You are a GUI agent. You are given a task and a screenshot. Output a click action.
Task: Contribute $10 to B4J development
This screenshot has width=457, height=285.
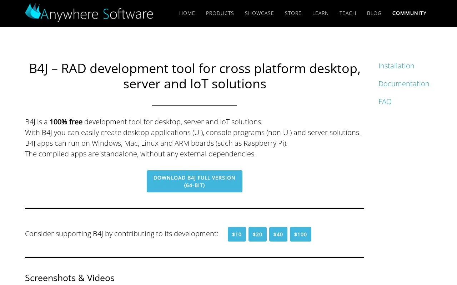[x=237, y=234]
